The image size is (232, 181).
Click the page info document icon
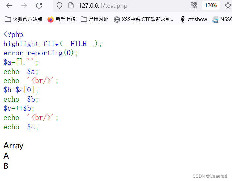point(71,6)
